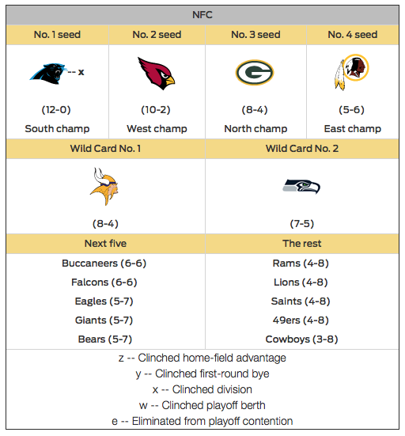Select the No. 1 seed header

57,35
